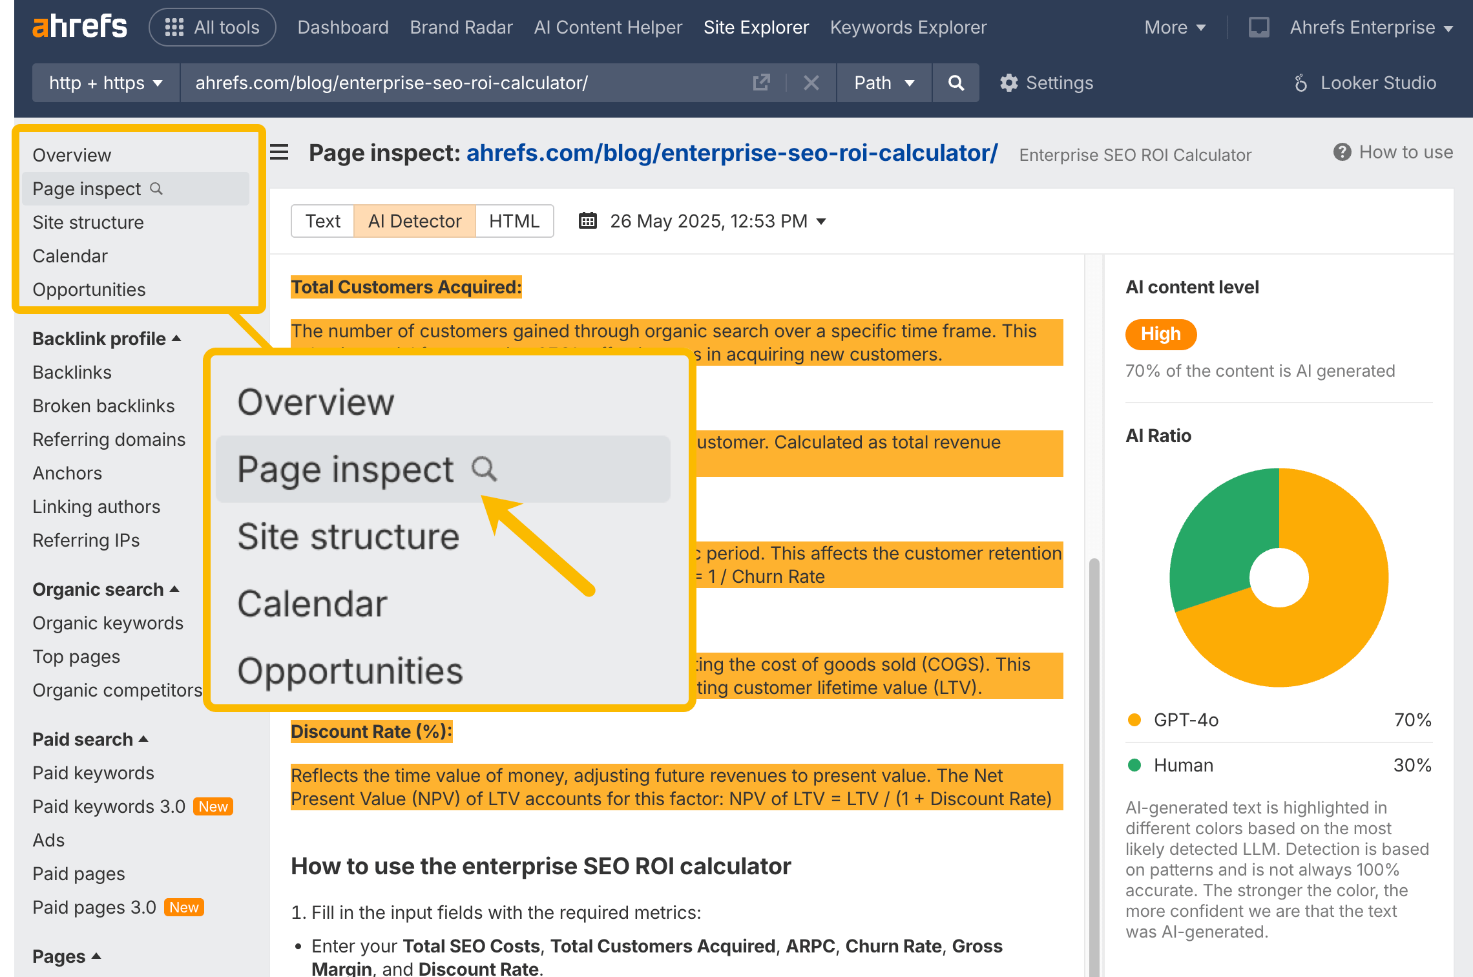Open target URL with external link icon
The image size is (1473, 977).
click(x=762, y=83)
